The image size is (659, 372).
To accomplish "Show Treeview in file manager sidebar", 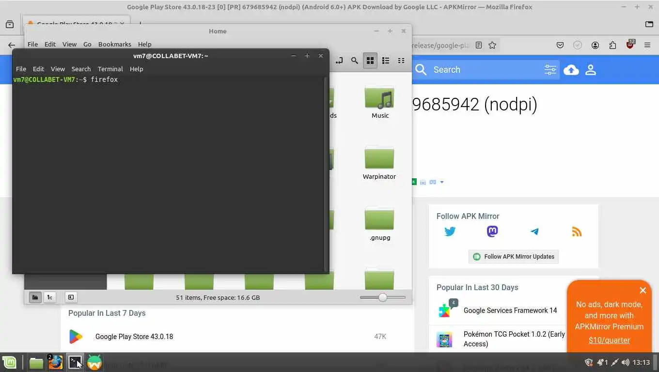I will [x=50, y=297].
